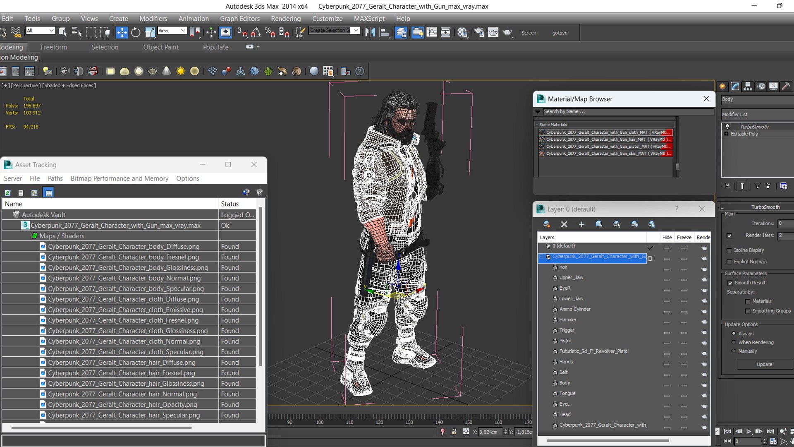Click the Mirror tool icon

click(x=370, y=32)
